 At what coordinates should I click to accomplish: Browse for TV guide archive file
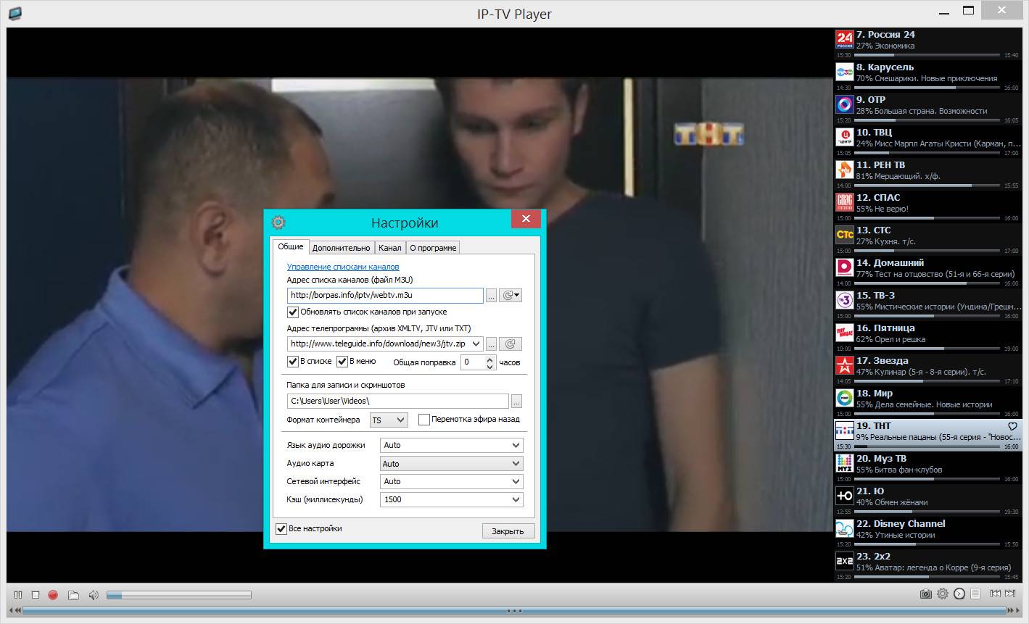[491, 344]
